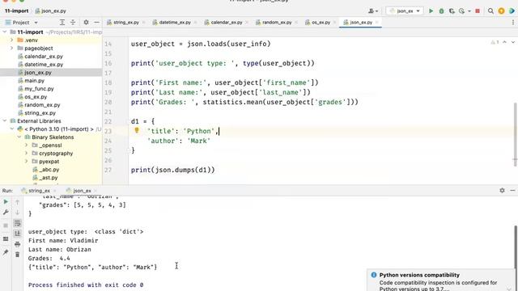Toggle Soft-Wrap in Run console
518x291 pixels.
[x=17, y=223]
